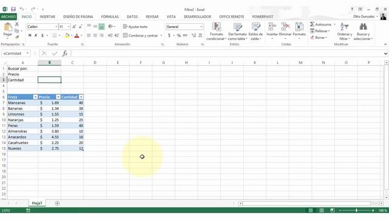Open the ARCHIVO tab
389x219 pixels.
[x=9, y=16]
